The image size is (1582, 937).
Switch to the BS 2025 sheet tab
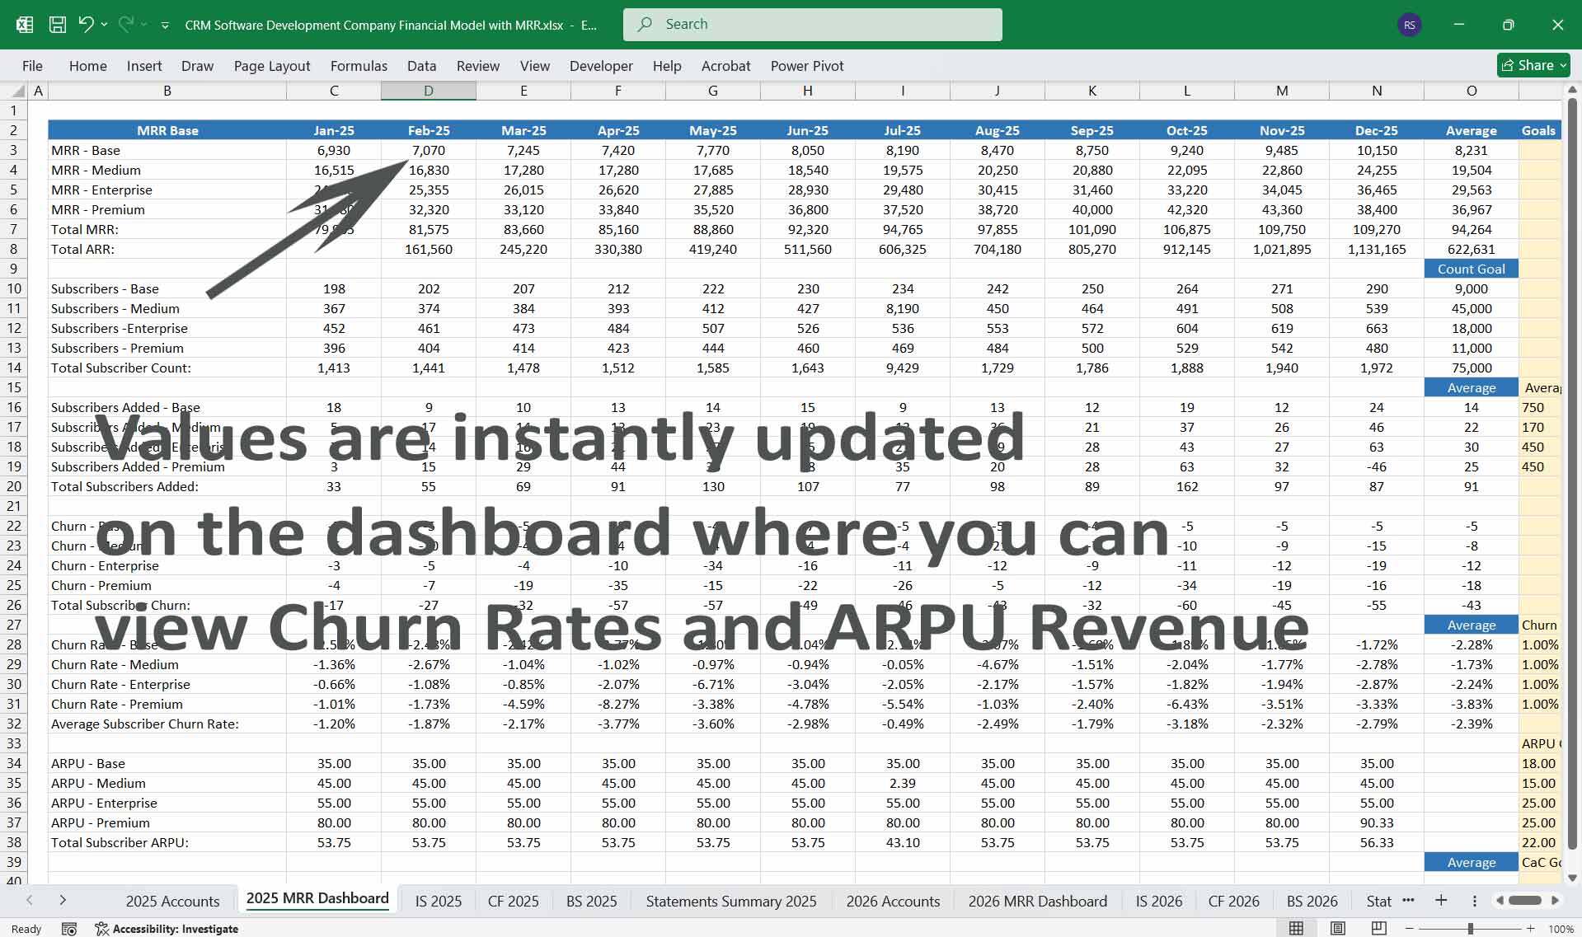click(x=591, y=901)
